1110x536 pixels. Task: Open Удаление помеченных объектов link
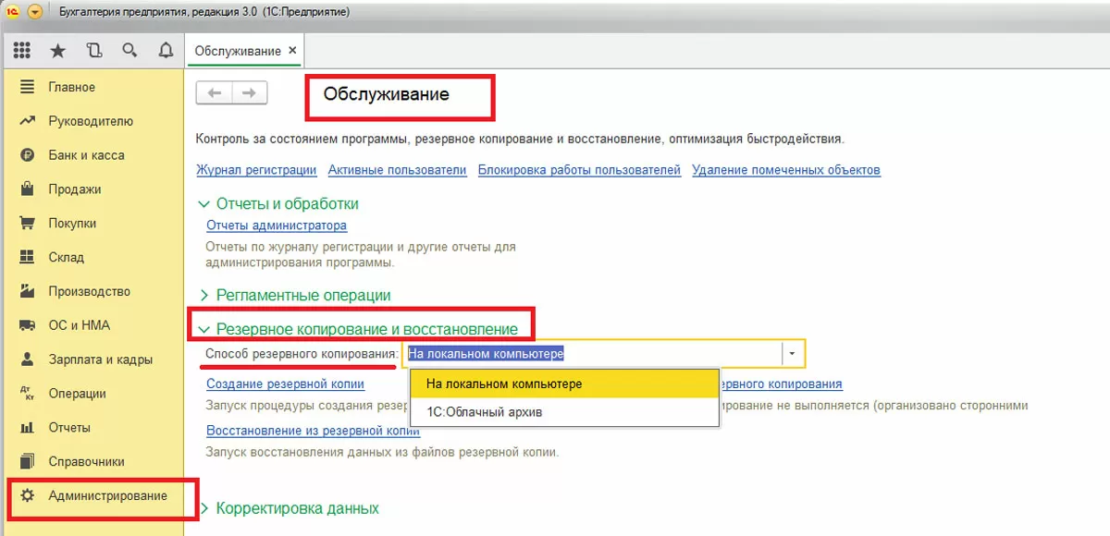coord(786,170)
